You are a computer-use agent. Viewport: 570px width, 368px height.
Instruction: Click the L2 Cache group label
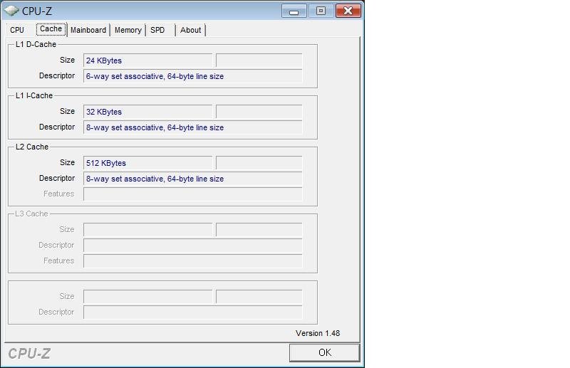tap(32, 147)
